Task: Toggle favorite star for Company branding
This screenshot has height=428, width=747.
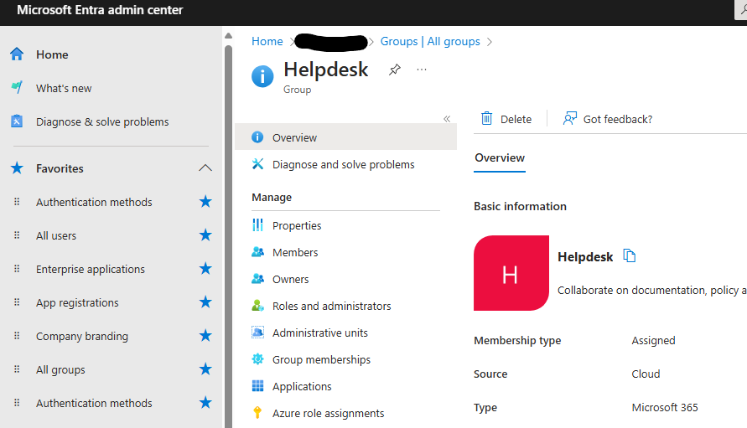Action: 205,336
